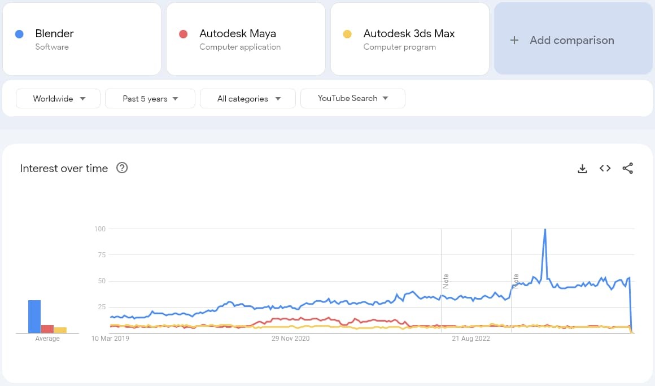Open the YouTube Search source dropdown
This screenshot has height=386, width=655.
pos(352,99)
